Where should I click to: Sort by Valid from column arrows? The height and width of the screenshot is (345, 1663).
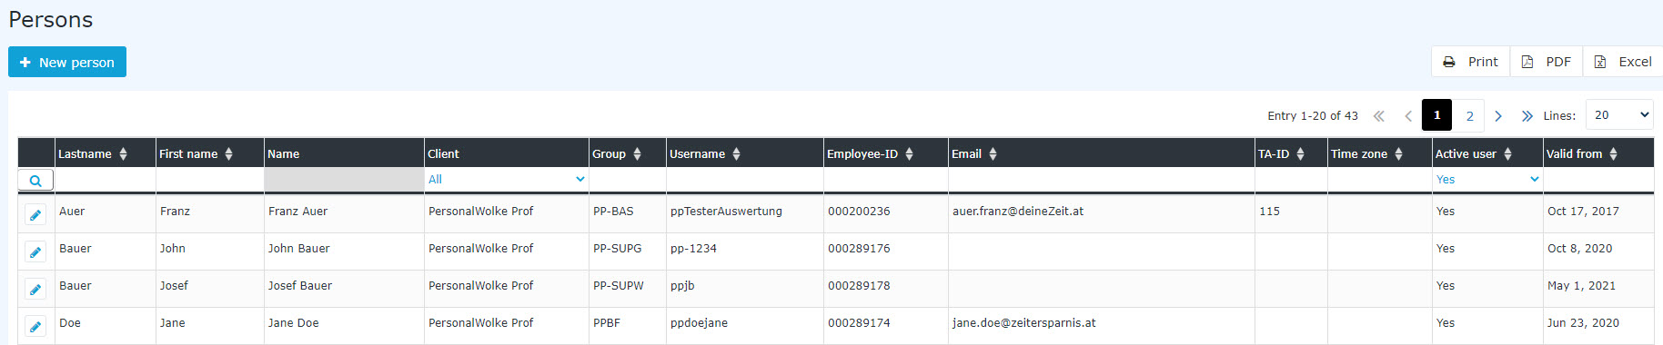click(1614, 154)
